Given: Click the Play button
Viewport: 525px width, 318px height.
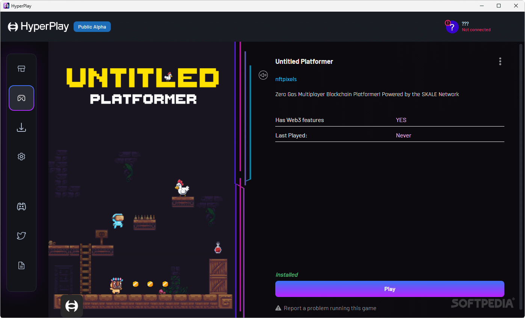Looking at the screenshot, I should pyautogui.click(x=389, y=289).
